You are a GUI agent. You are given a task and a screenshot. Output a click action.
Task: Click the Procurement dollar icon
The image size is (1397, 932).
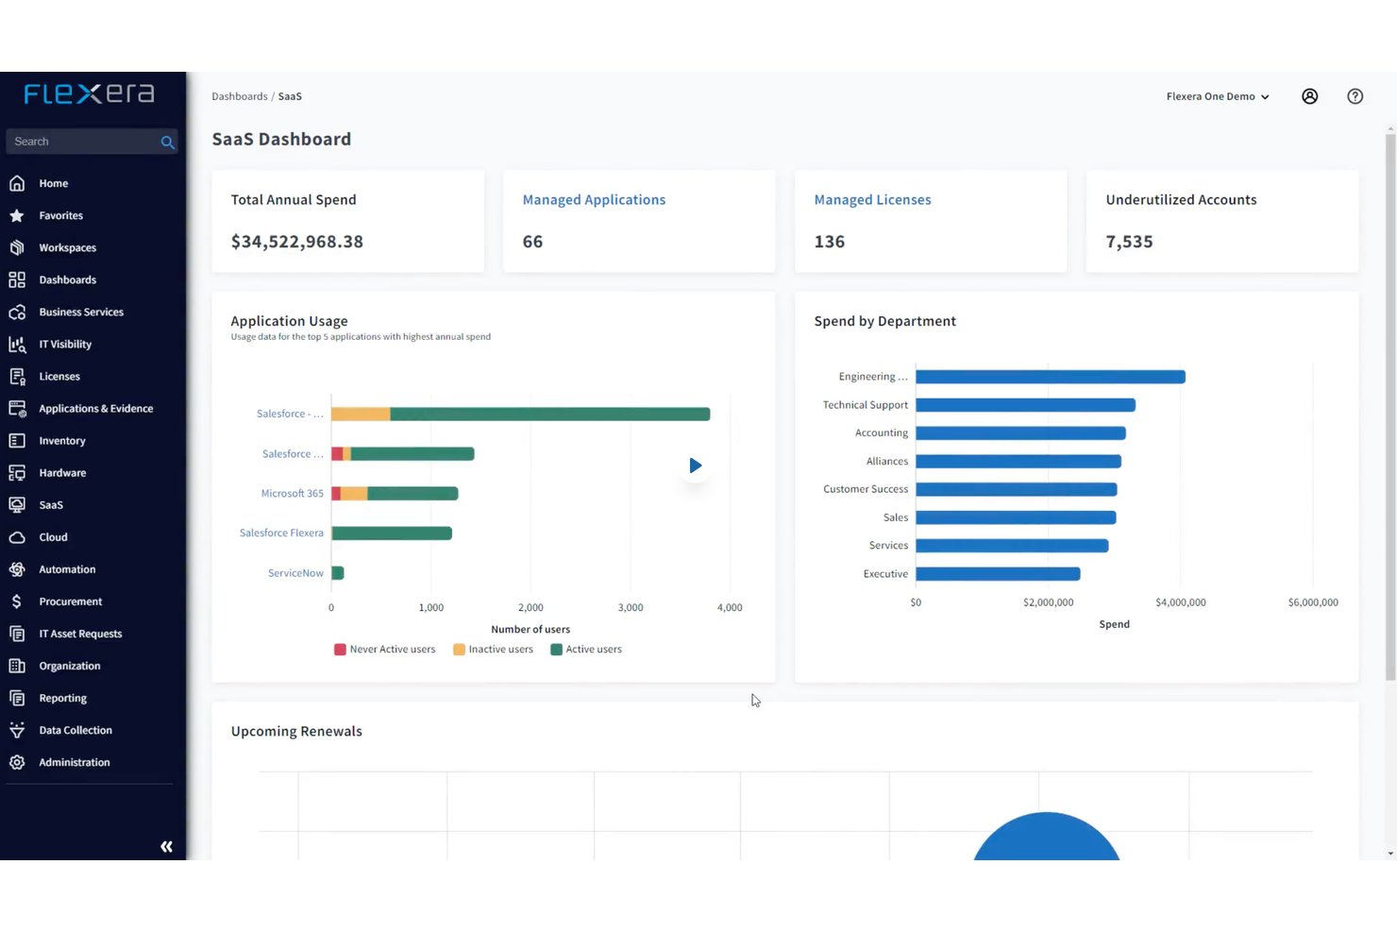coord(17,601)
